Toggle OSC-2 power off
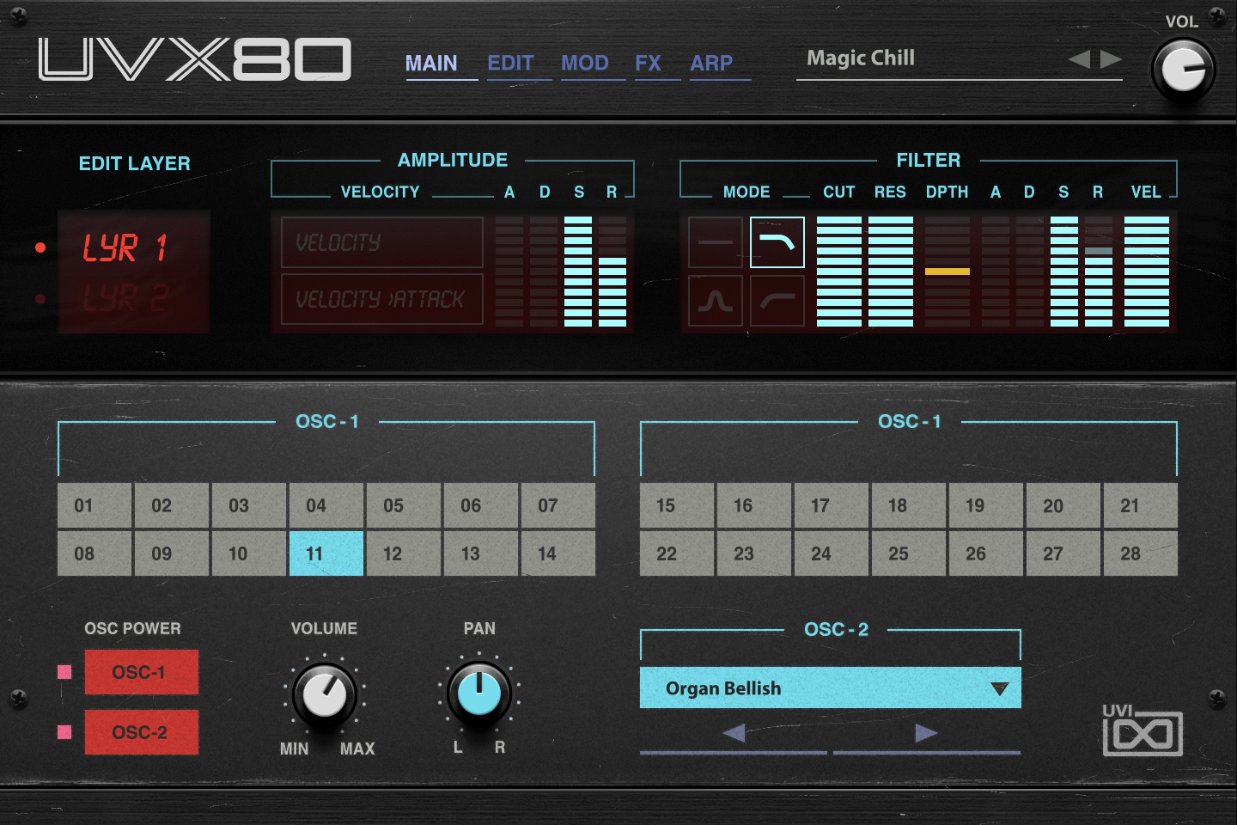1237x825 pixels. (141, 732)
